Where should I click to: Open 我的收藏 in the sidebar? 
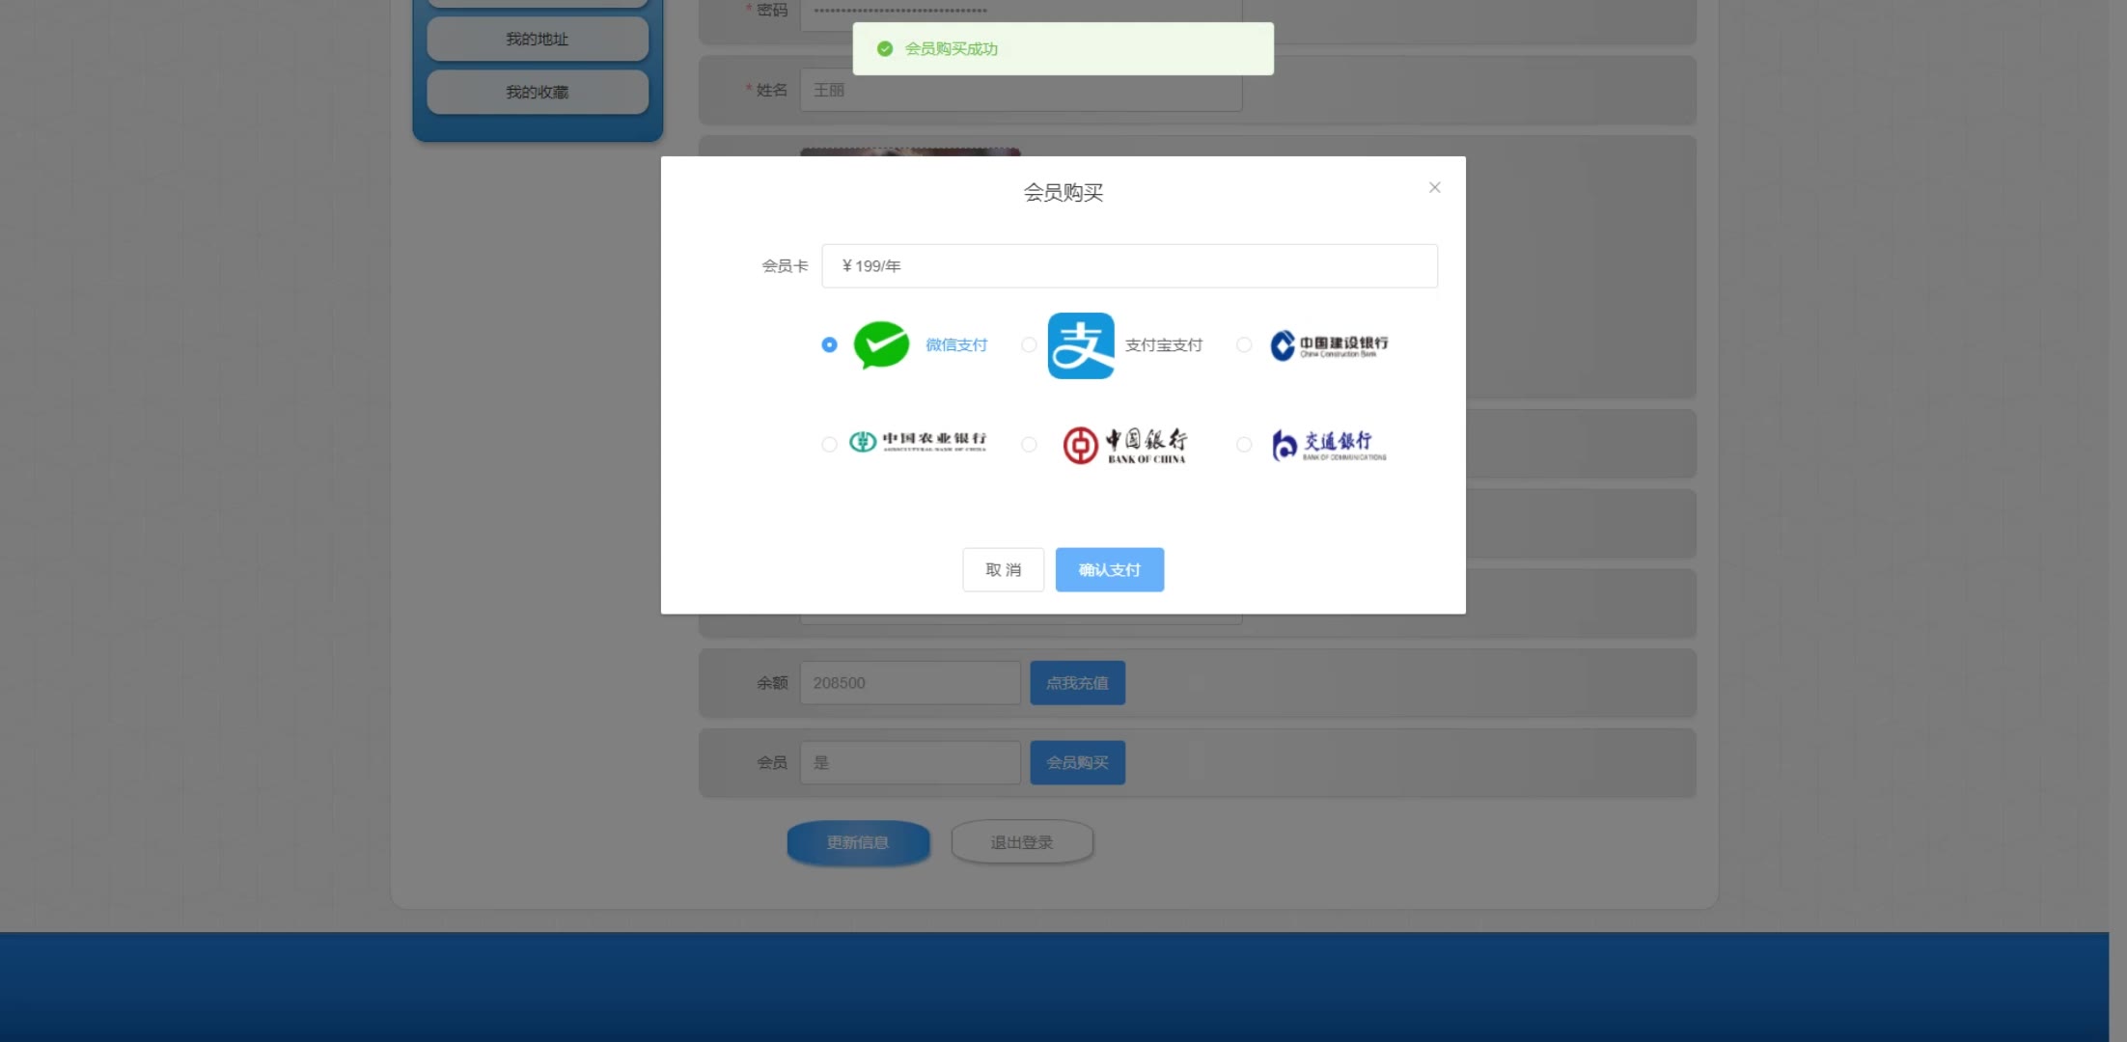tap(538, 92)
